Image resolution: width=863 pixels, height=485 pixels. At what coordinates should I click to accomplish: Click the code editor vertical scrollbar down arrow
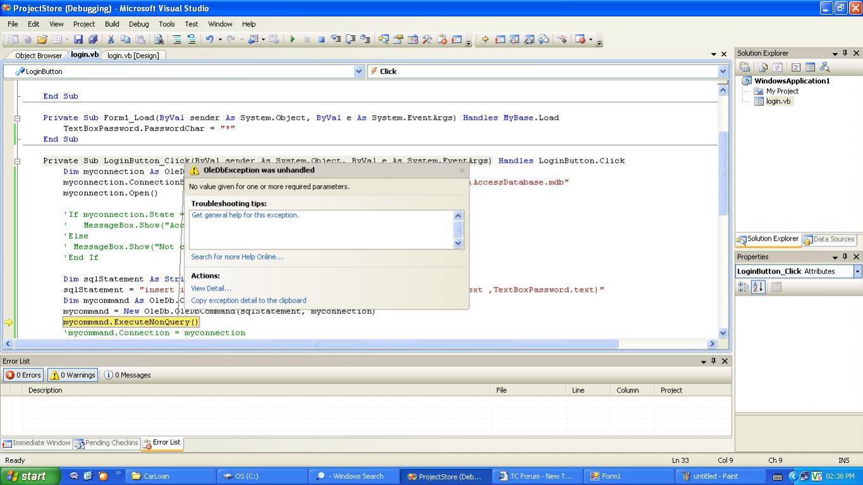pyautogui.click(x=723, y=333)
